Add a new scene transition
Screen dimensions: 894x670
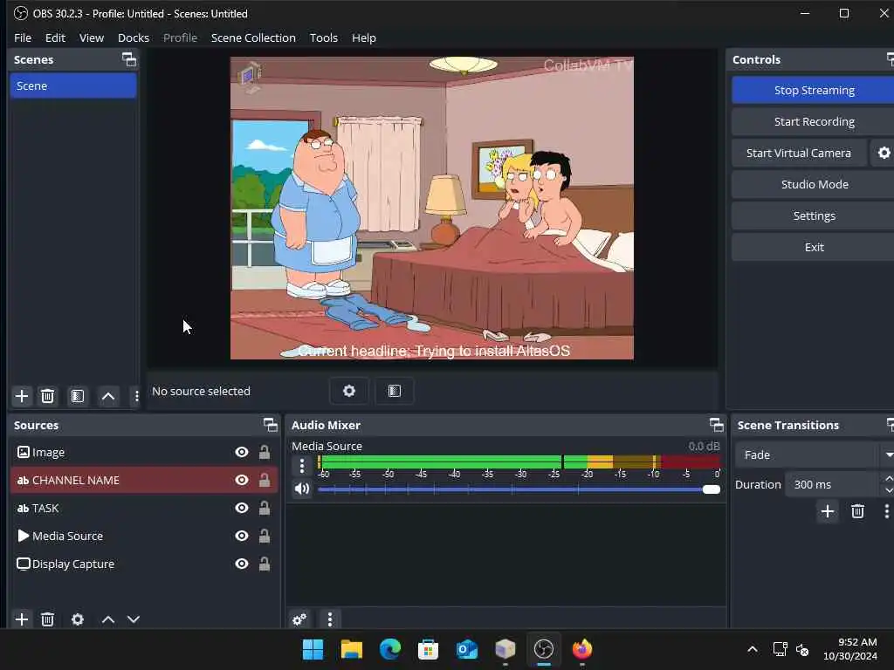click(828, 511)
